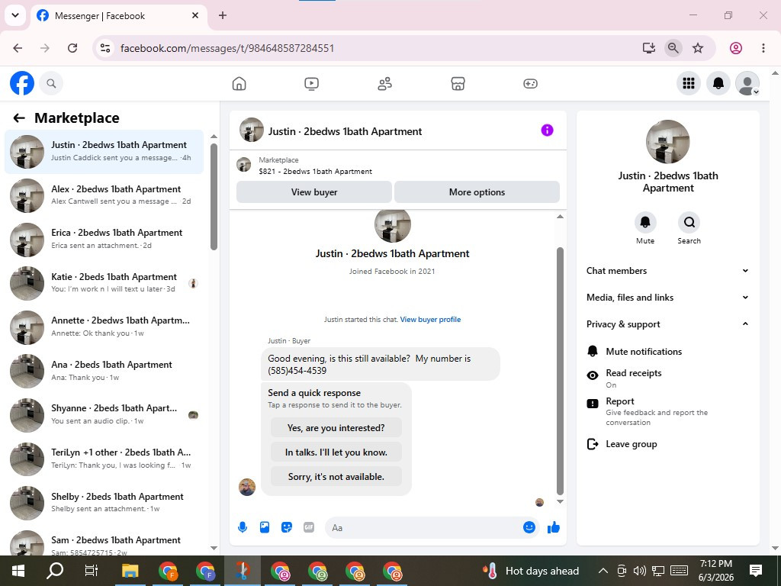Click the Mute bell button in details panel
The image size is (781, 586).
tap(645, 222)
